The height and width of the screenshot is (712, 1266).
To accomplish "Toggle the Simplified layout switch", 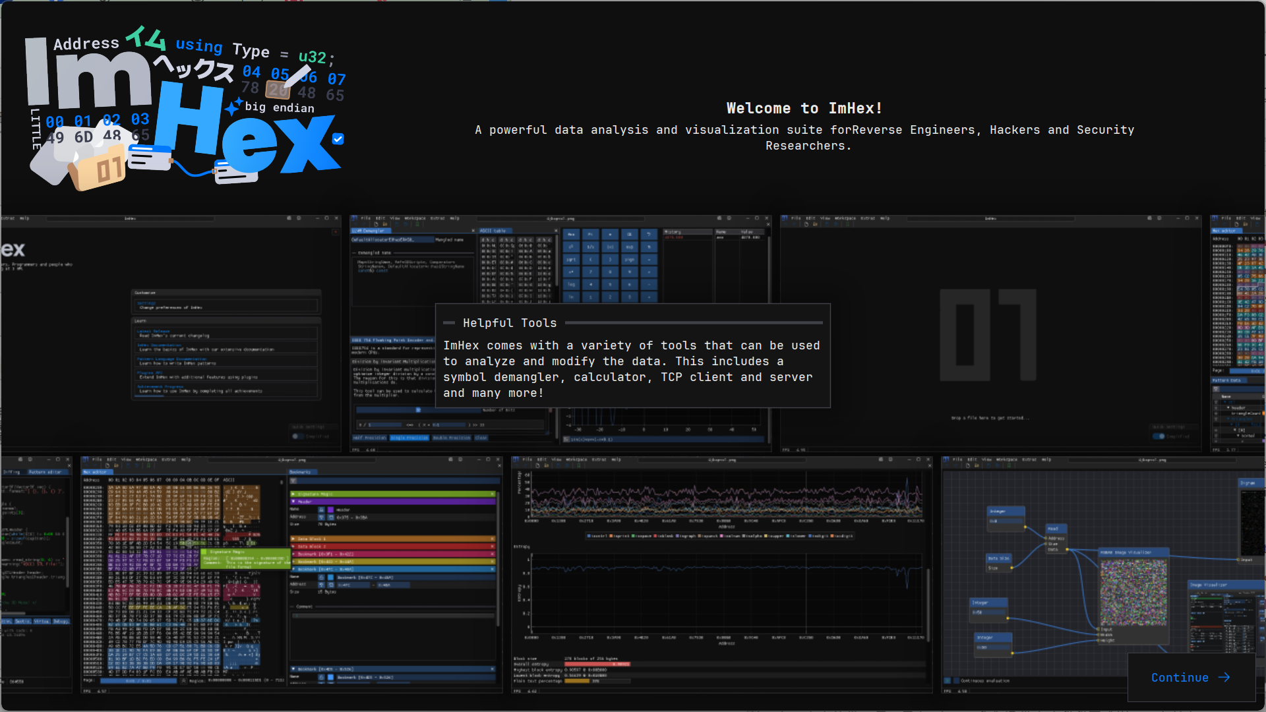I will click(x=299, y=436).
